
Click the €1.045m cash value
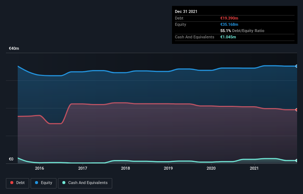228,37
